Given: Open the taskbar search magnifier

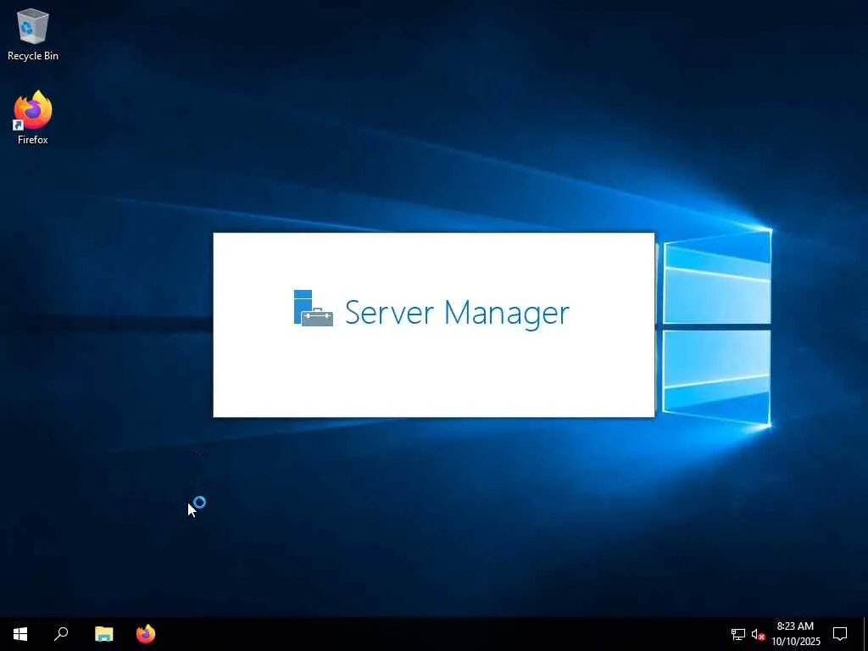Looking at the screenshot, I should [61, 634].
